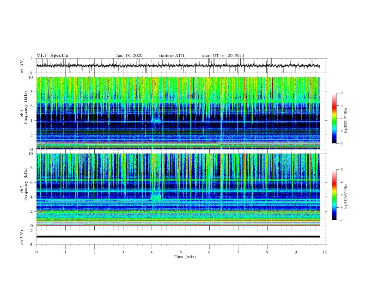Select the date text "Jan. 18, 2020"

[129, 55]
